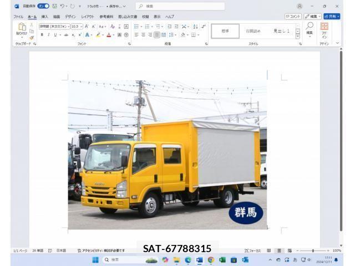The width and height of the screenshot is (355, 266).
Task: Apply yellow text highlight color
Action: 98,35
